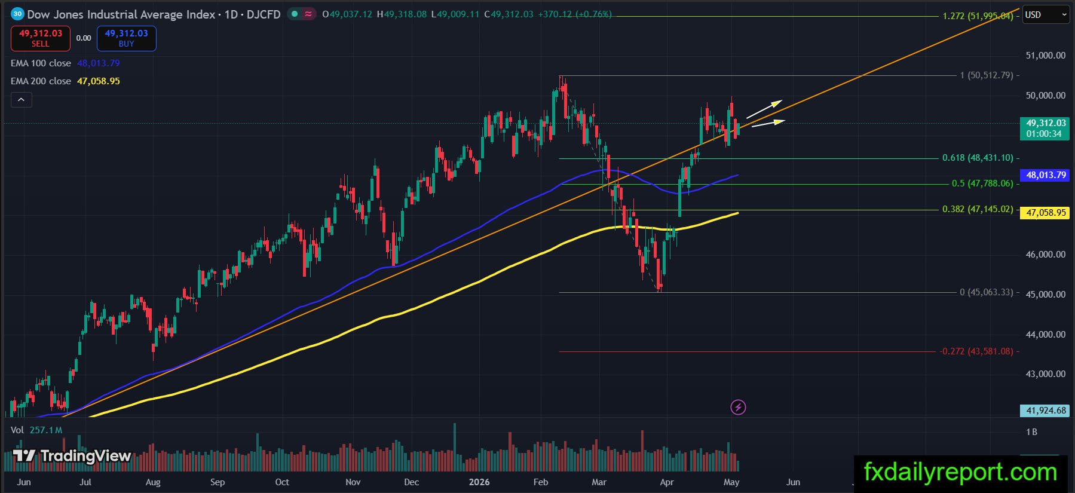The height and width of the screenshot is (493, 1075).
Task: Click the Dec label on time axis
Action: 412,482
